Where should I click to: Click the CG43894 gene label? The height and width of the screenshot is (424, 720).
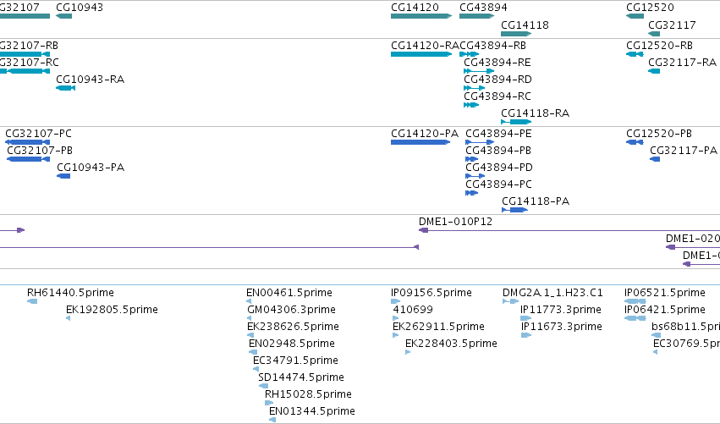[483, 8]
